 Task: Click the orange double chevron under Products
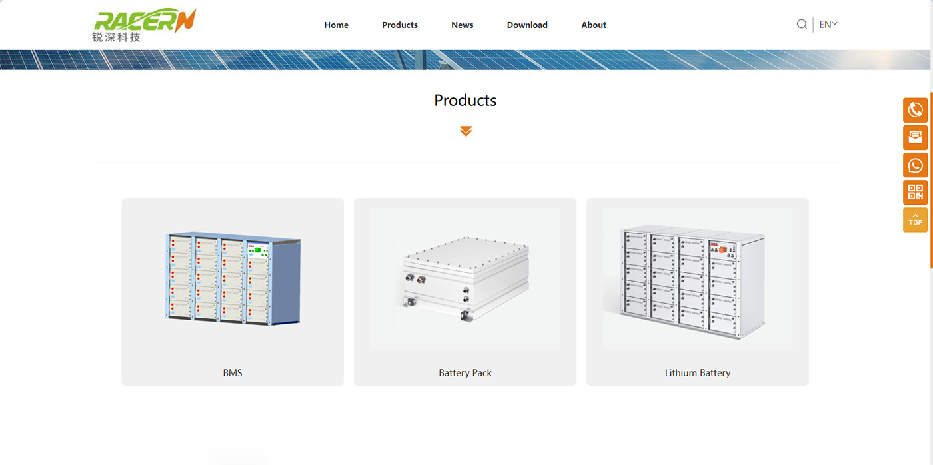(466, 131)
